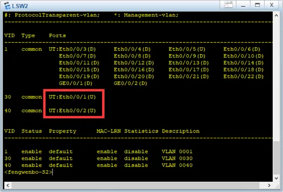Click the ProtocolTransparent-vlan legend text
The image size is (283, 192).
pyautogui.click(x=57, y=15)
